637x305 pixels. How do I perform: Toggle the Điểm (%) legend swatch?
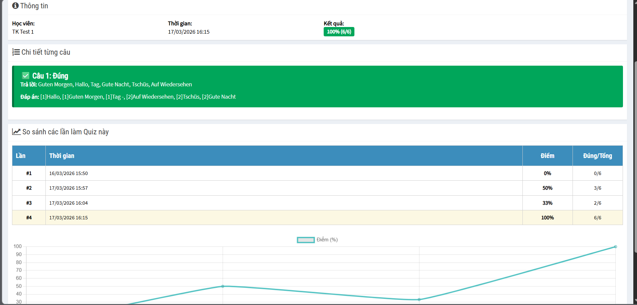click(306, 240)
